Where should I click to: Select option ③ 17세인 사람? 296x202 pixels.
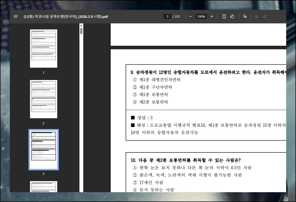coord(148,183)
